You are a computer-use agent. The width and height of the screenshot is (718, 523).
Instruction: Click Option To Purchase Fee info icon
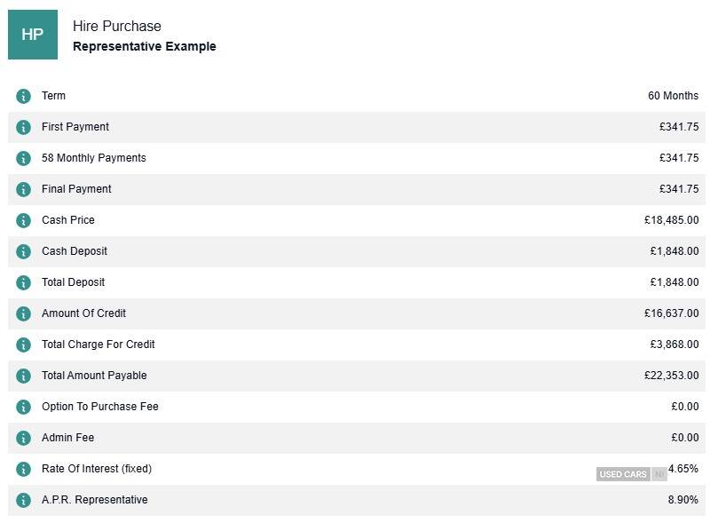pos(24,407)
